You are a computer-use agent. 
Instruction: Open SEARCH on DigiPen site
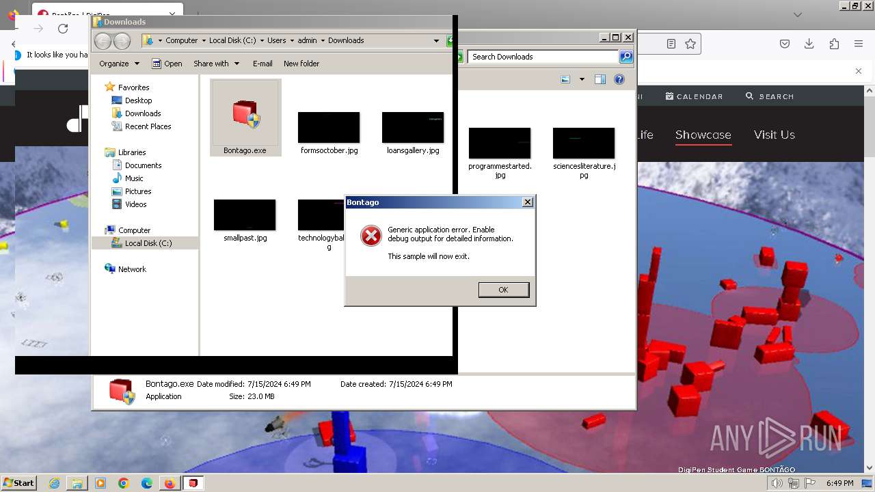(x=770, y=96)
